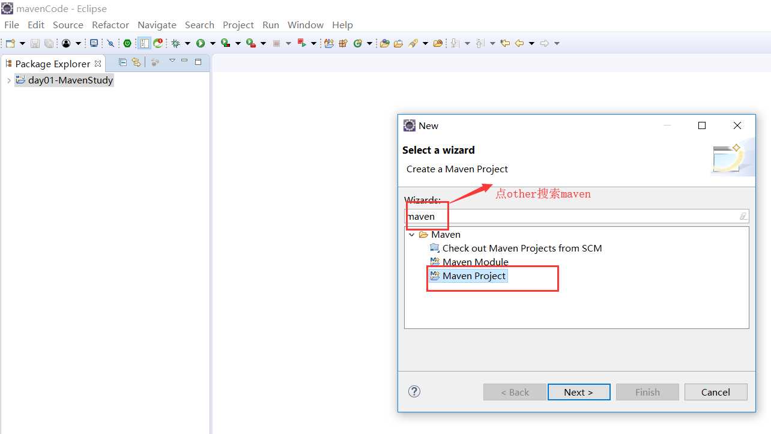Open the Debug icon's dropdown arrow
Viewport: 771px width, 434px height.
pos(187,43)
